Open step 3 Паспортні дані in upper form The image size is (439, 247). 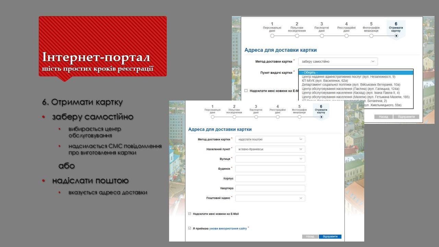point(322,30)
